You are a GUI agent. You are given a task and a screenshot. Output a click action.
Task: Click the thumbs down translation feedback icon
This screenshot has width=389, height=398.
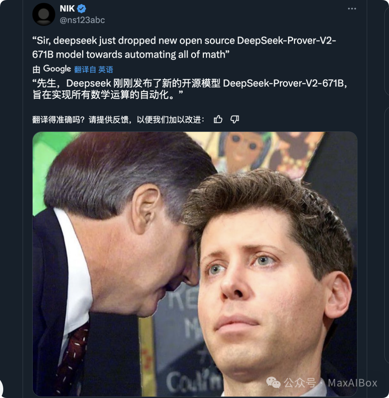click(234, 119)
